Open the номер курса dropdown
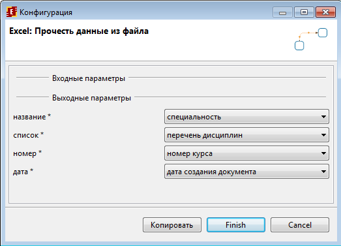 point(246,153)
